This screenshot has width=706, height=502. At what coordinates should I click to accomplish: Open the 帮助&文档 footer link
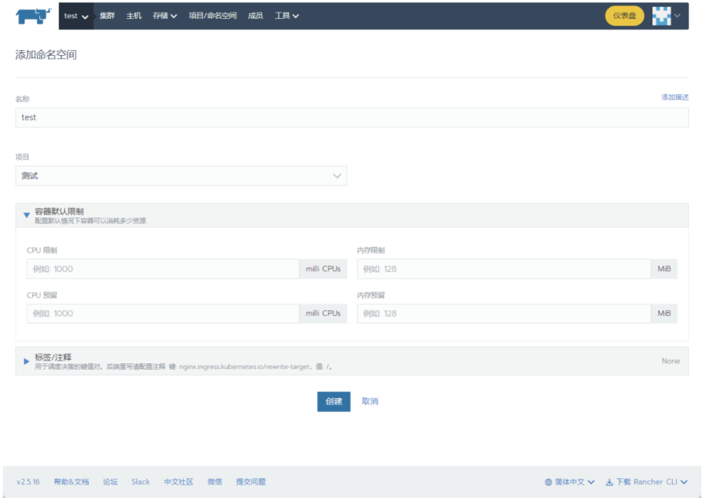[71, 482]
